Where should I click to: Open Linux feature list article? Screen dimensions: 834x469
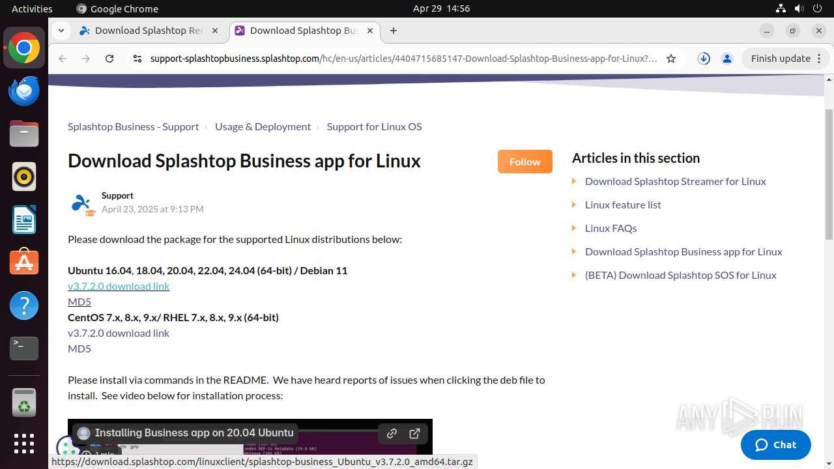click(623, 205)
